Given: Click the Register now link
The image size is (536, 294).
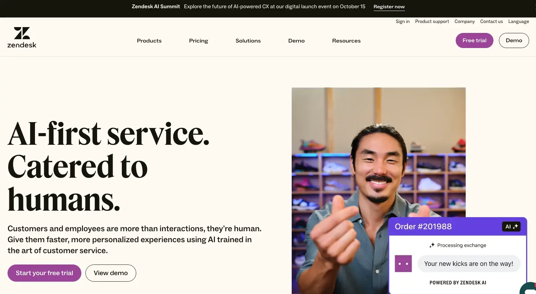Looking at the screenshot, I should [x=389, y=7].
